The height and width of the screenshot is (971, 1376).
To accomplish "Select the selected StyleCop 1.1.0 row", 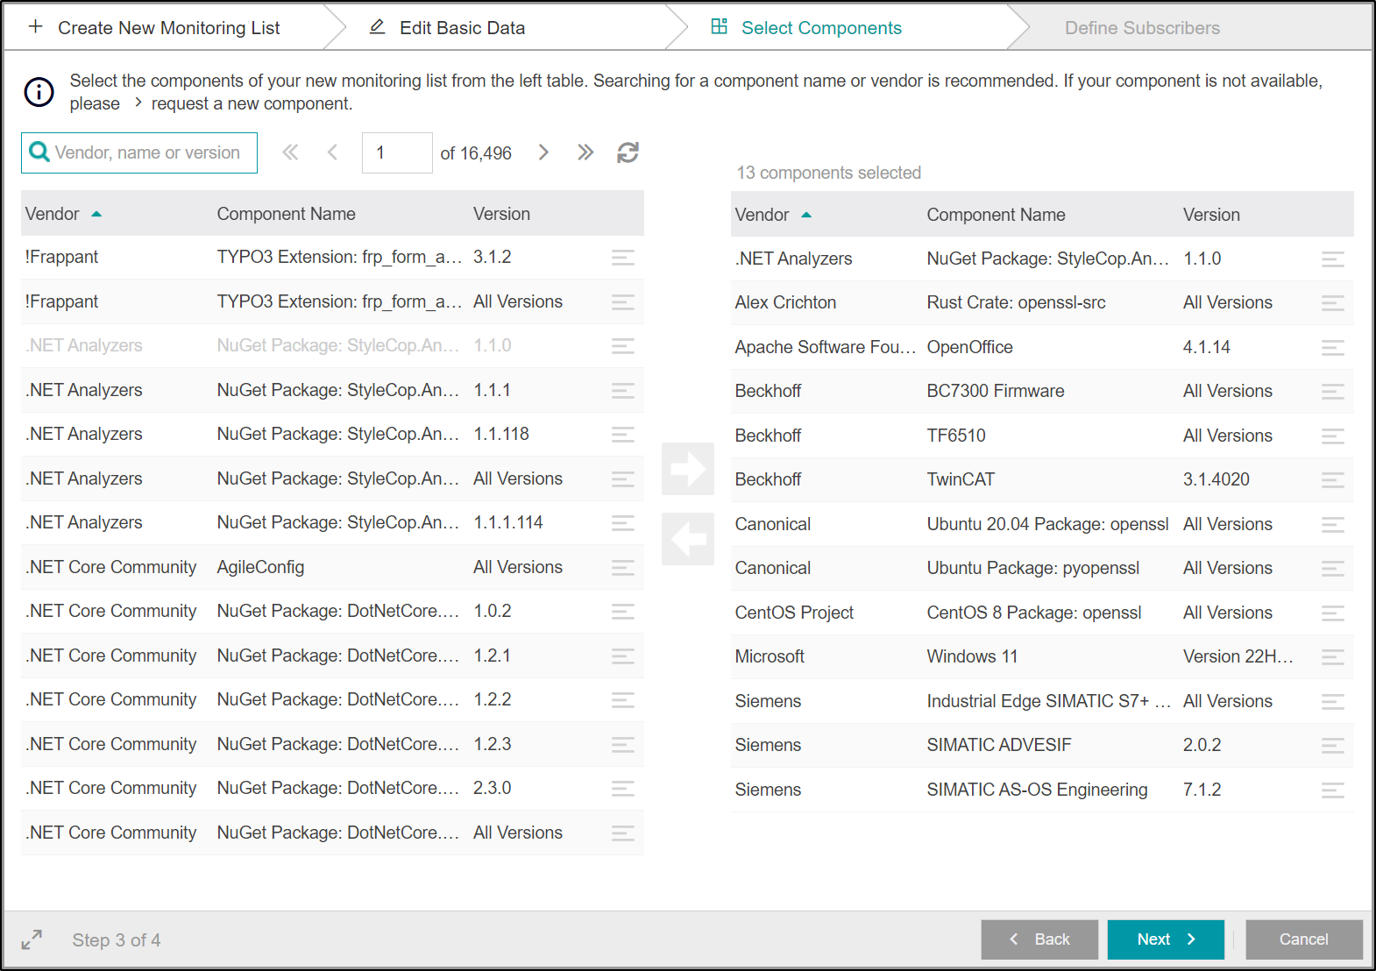I will 1042,259.
